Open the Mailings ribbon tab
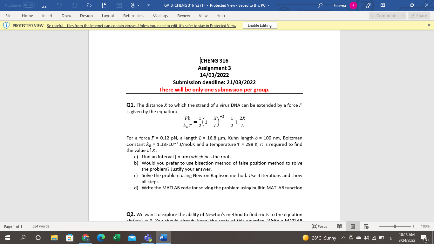Image resolution: width=434 pixels, height=244 pixels. point(160,16)
